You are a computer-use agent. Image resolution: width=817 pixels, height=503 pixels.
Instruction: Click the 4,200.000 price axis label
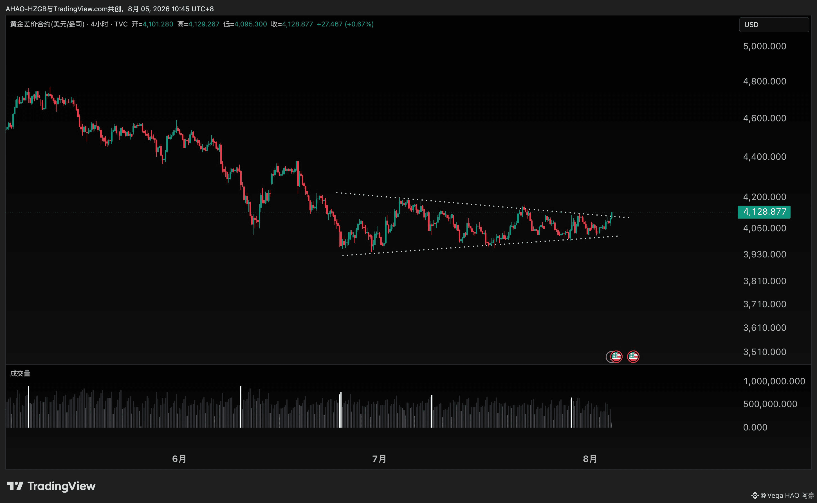[765, 197]
